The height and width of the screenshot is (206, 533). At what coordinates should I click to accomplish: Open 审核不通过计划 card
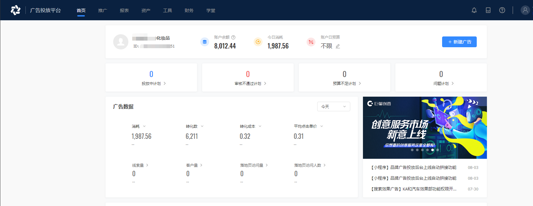pyautogui.click(x=248, y=78)
